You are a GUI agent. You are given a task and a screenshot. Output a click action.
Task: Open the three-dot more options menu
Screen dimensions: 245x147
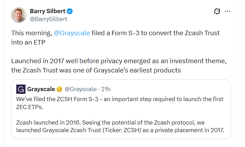227,11
